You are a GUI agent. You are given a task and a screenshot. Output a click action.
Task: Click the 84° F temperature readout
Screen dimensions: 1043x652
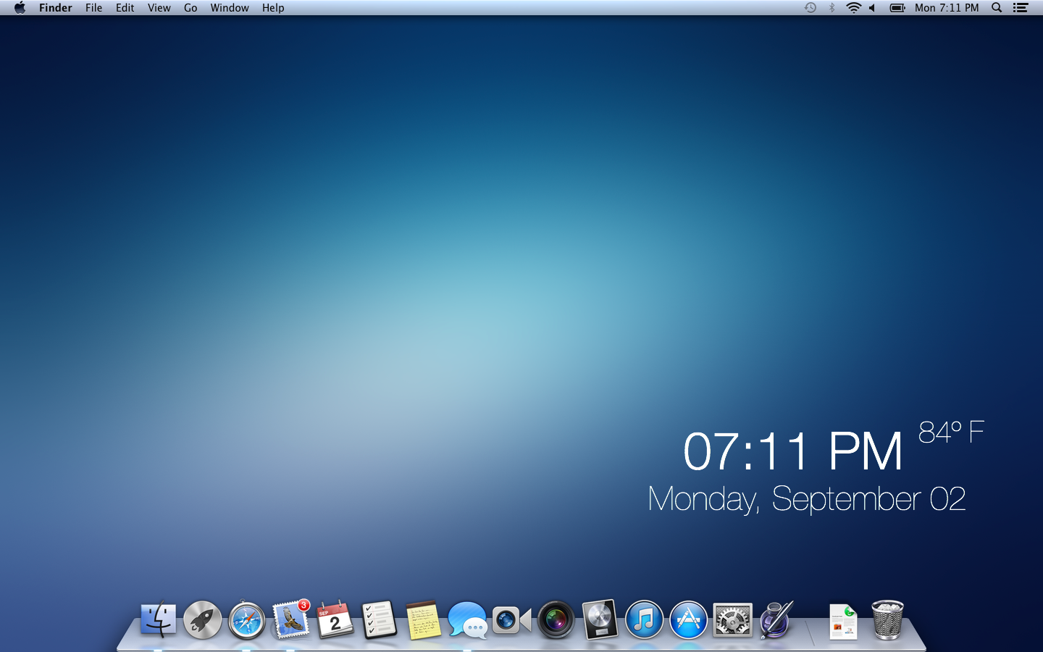[x=951, y=432]
